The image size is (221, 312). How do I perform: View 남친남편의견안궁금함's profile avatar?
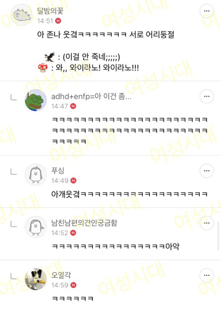point(35,227)
